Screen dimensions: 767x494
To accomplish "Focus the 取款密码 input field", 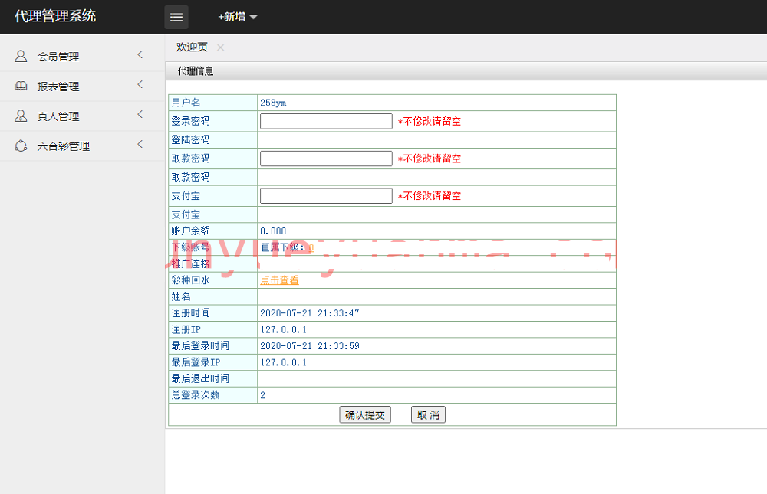I will [326, 159].
